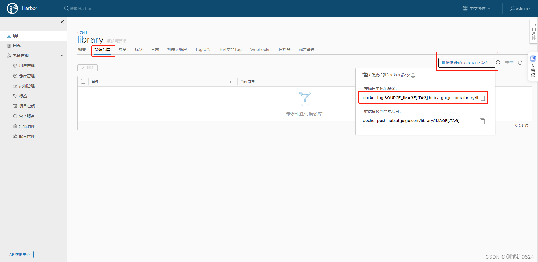Click the globe language icon
Image resolution: width=538 pixels, height=262 pixels.
tap(465, 8)
